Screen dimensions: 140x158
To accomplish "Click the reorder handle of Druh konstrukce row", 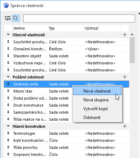I will [x=8, y=105].
